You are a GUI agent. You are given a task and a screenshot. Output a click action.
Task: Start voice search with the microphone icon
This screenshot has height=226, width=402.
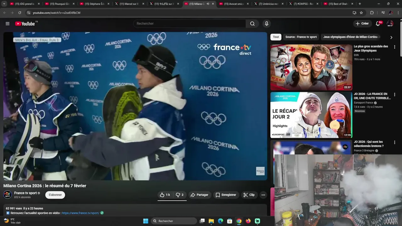coord(267,24)
